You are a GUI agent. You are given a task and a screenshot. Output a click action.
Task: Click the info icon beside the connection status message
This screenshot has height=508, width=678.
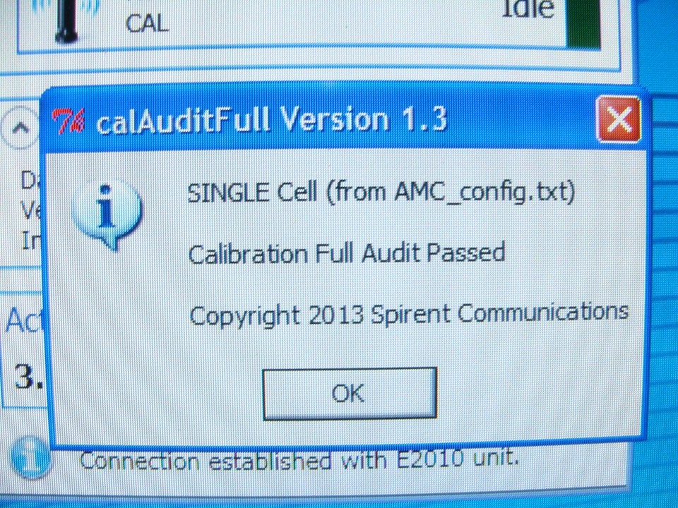click(x=30, y=458)
